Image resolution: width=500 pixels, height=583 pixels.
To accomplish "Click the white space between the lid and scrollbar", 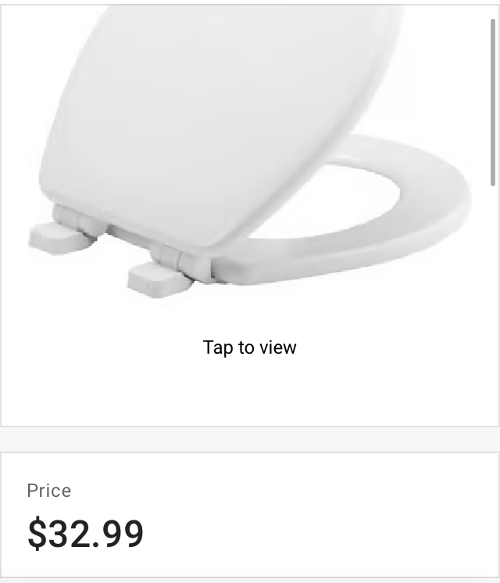I will click(x=445, y=74).
